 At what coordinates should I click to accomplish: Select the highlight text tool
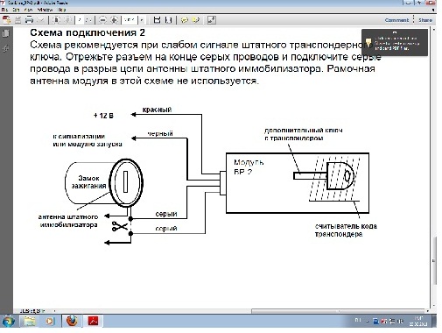(196, 20)
